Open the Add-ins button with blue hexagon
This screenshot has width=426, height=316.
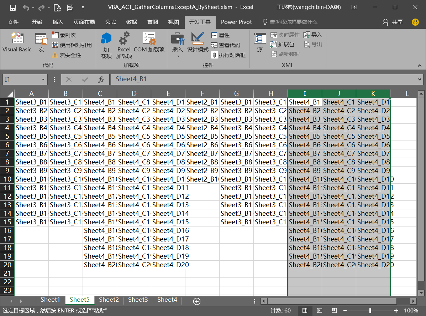point(106,45)
